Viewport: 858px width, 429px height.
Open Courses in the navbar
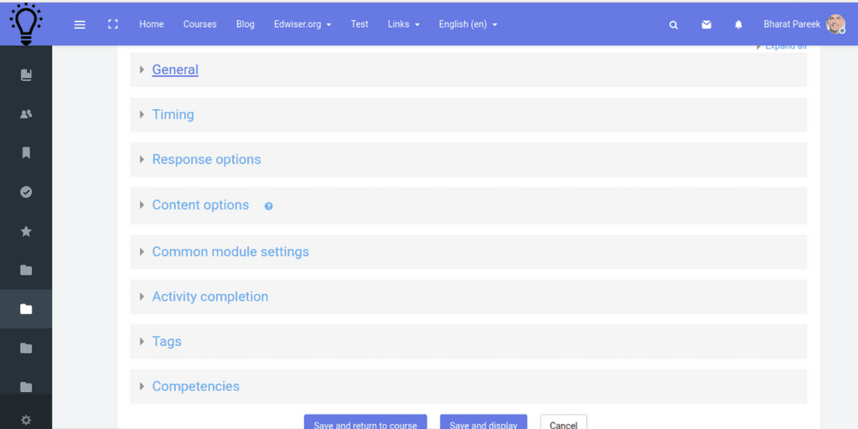199,24
